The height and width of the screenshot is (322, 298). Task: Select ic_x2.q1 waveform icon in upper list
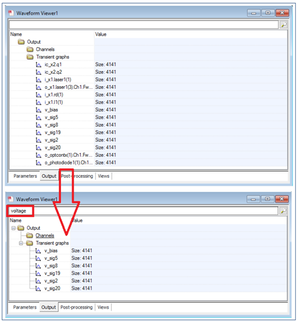click(x=38, y=65)
